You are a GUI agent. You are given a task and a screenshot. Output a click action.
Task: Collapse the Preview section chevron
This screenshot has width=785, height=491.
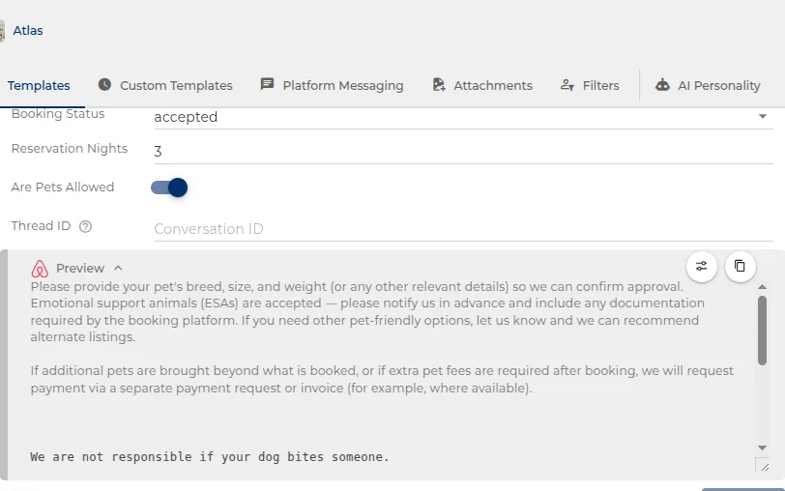pos(118,269)
